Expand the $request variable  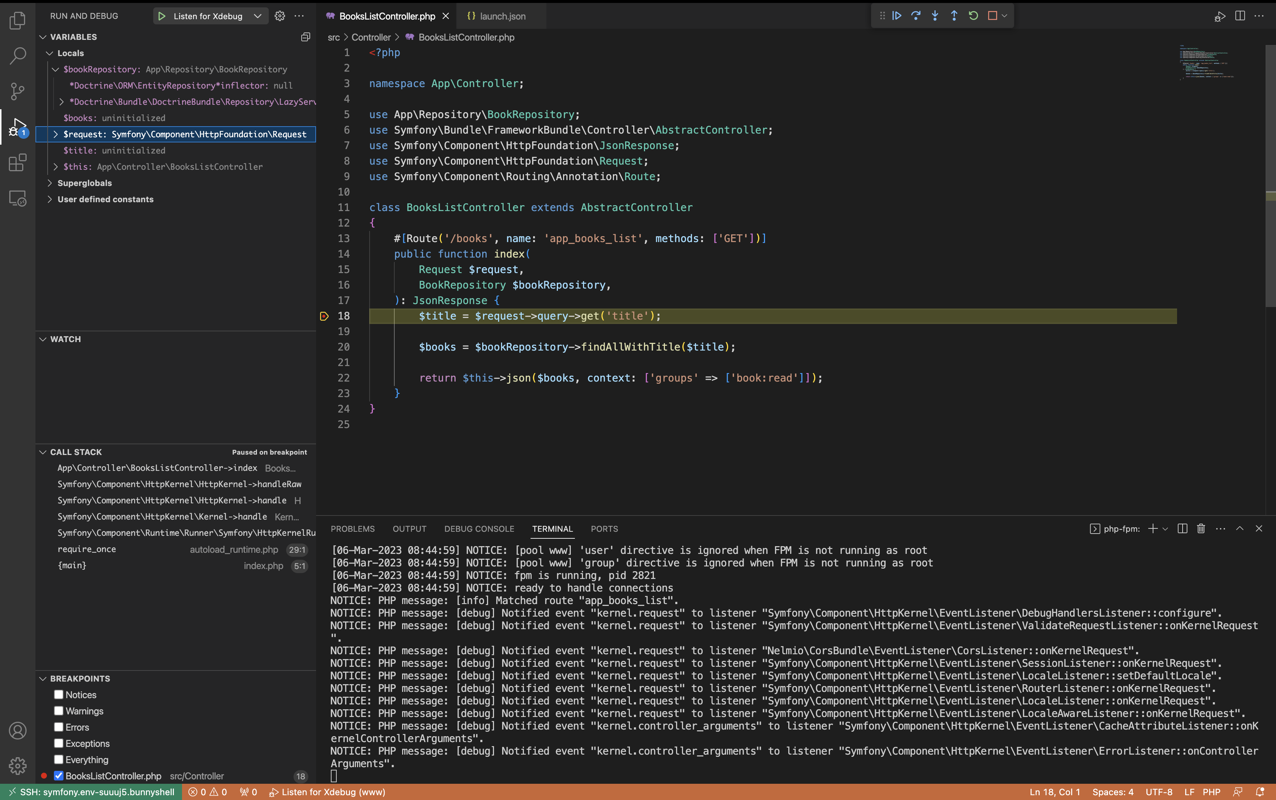tap(55, 134)
